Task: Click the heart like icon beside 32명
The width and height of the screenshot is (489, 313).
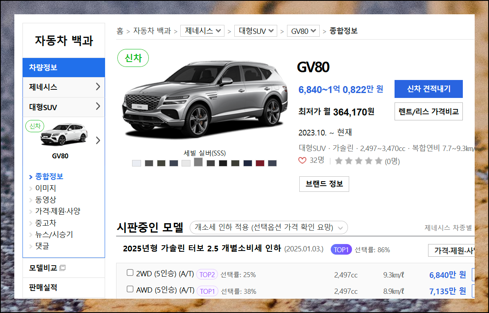Action: pyautogui.click(x=302, y=160)
